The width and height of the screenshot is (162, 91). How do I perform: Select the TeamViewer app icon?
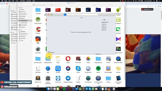pyautogui.click(x=58, y=78)
